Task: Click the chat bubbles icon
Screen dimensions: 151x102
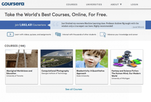Action: [58, 34]
